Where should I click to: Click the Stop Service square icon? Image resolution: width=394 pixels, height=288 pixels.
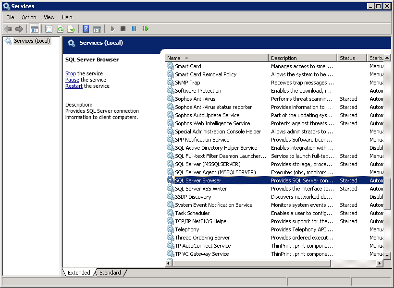(123, 29)
